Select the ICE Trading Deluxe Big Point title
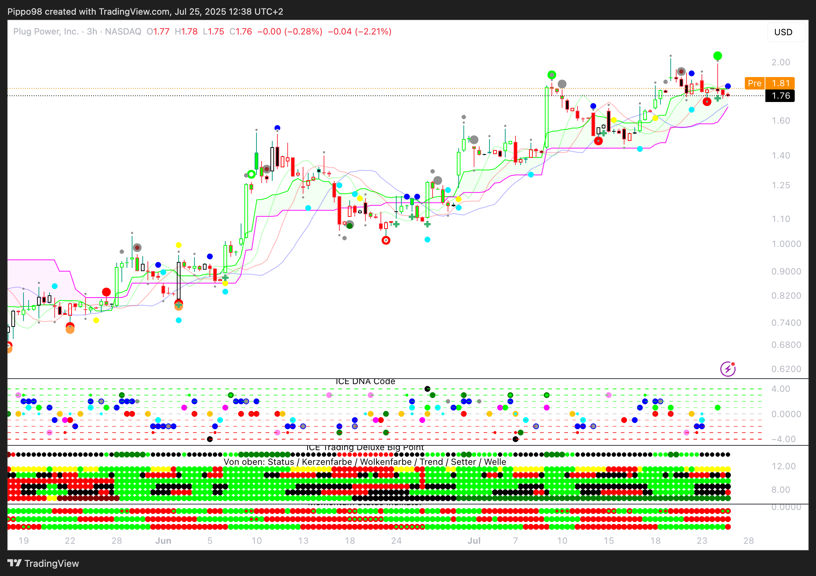 (365, 448)
